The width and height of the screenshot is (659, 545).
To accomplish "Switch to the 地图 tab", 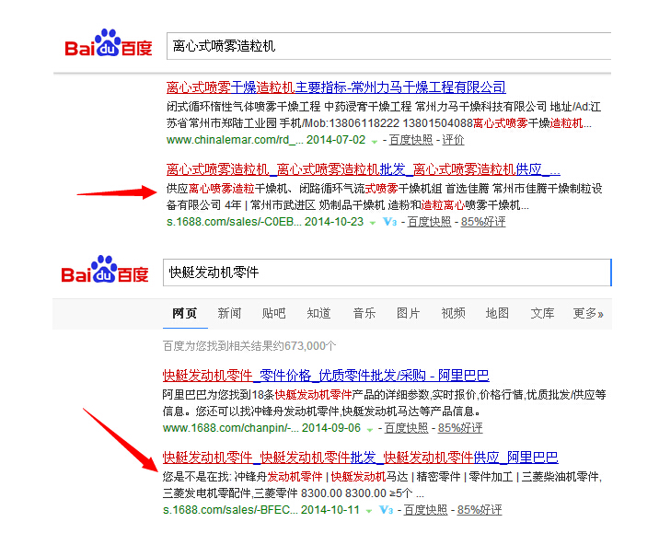I will click(x=497, y=313).
